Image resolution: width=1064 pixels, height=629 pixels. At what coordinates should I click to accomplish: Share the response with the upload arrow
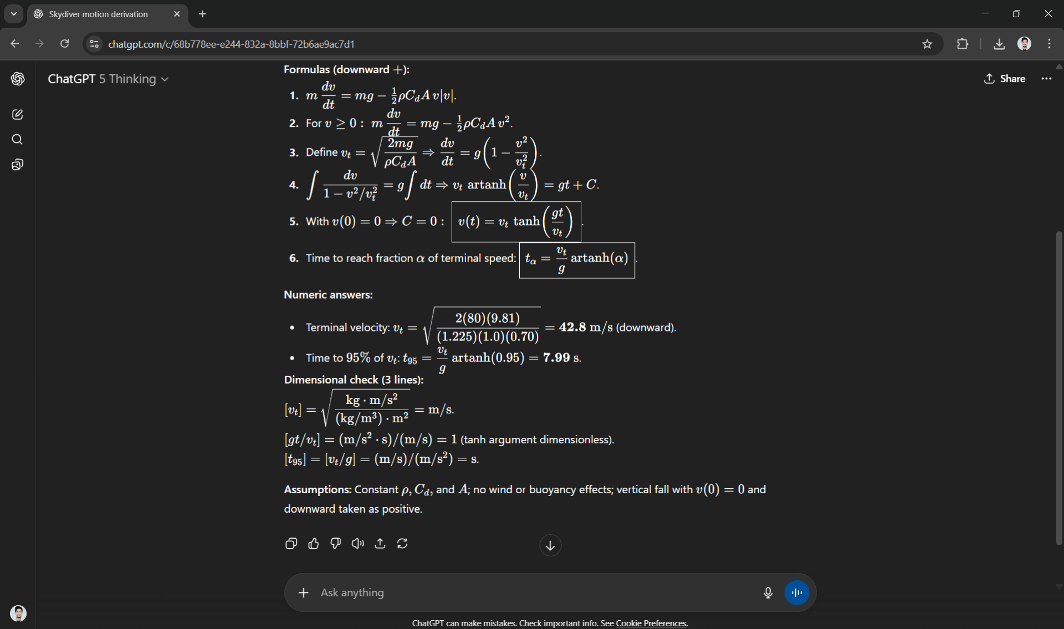pos(380,544)
